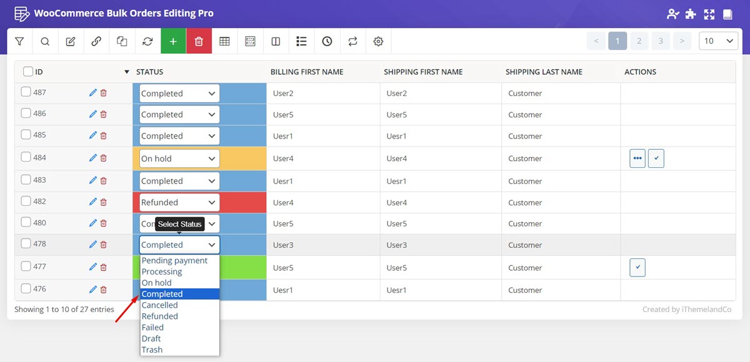Open the settings gear in toolbar
Screen dimensions: 750x362
tap(378, 41)
